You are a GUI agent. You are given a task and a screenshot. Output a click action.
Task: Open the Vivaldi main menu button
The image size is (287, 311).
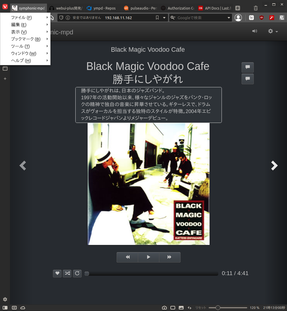5,7
